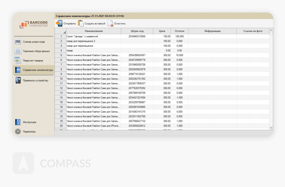Click the Остаток column header
Image resolution: width=285 pixels, height=187 pixels.
(179, 31)
